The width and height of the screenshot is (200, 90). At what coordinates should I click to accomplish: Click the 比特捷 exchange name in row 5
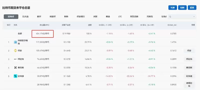tap(21, 76)
